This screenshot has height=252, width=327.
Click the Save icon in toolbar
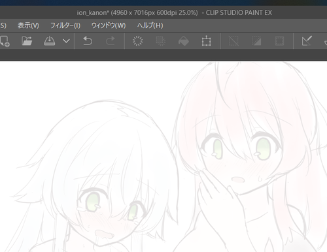(50, 41)
